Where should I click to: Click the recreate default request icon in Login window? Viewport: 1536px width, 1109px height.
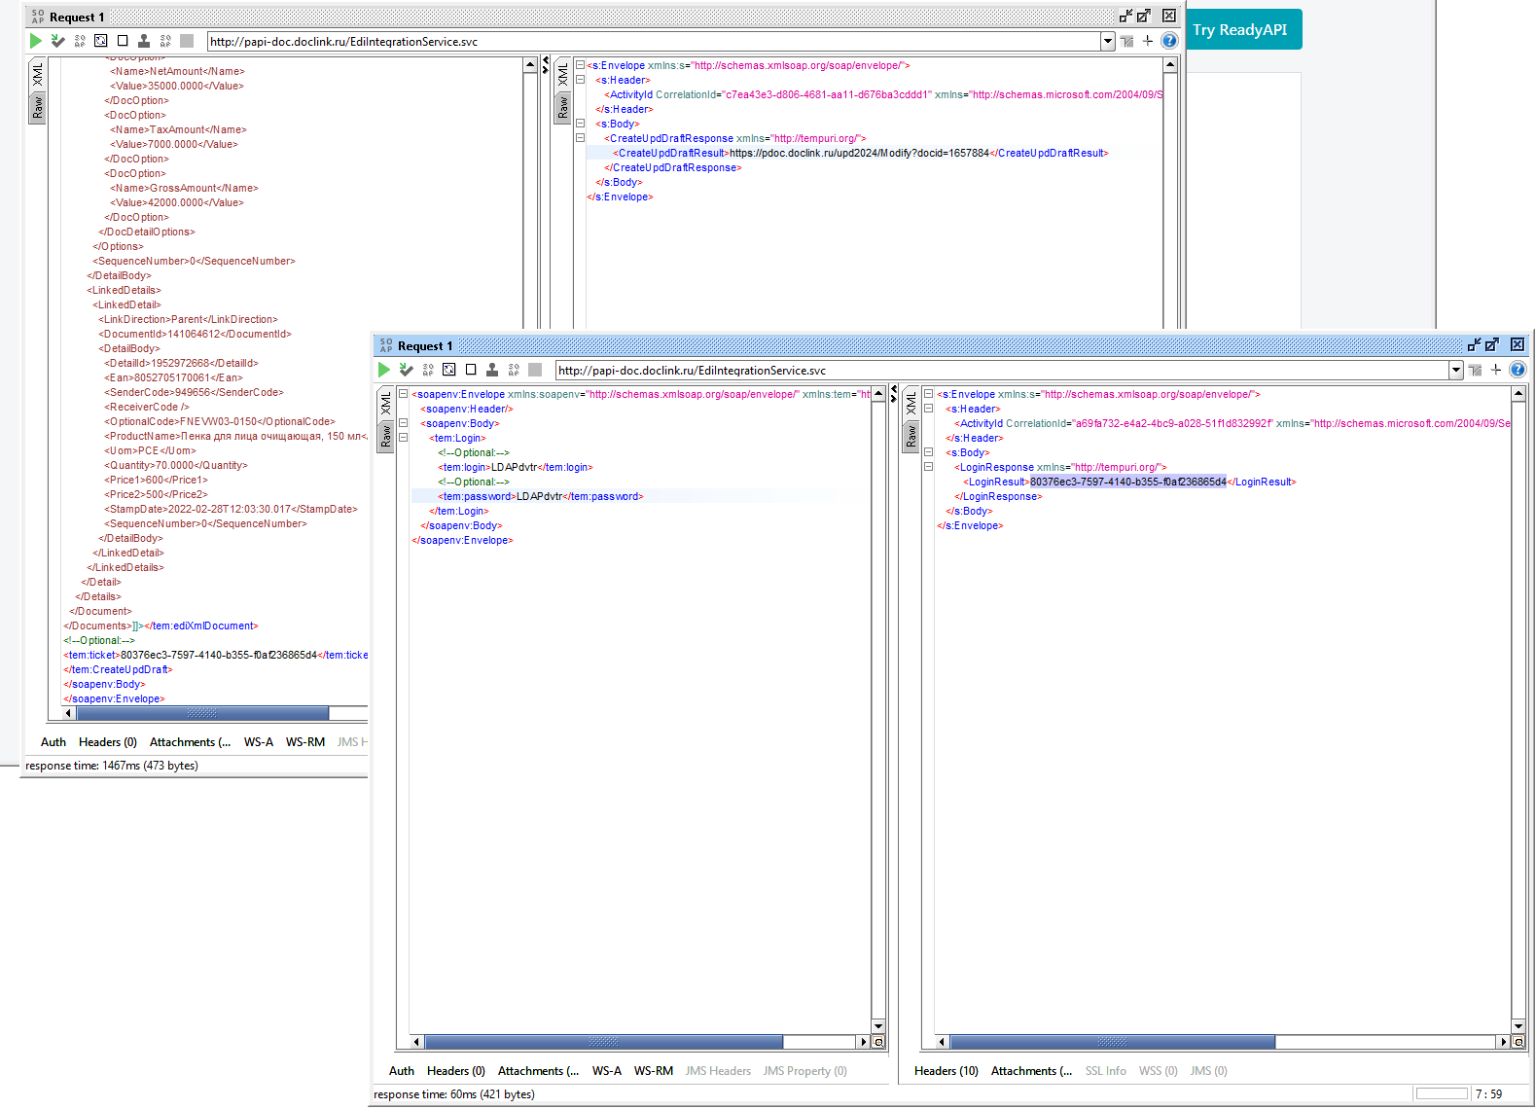click(449, 370)
